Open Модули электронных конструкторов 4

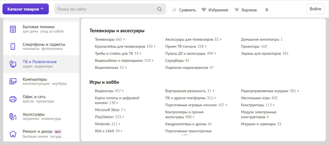(x=259, y=114)
